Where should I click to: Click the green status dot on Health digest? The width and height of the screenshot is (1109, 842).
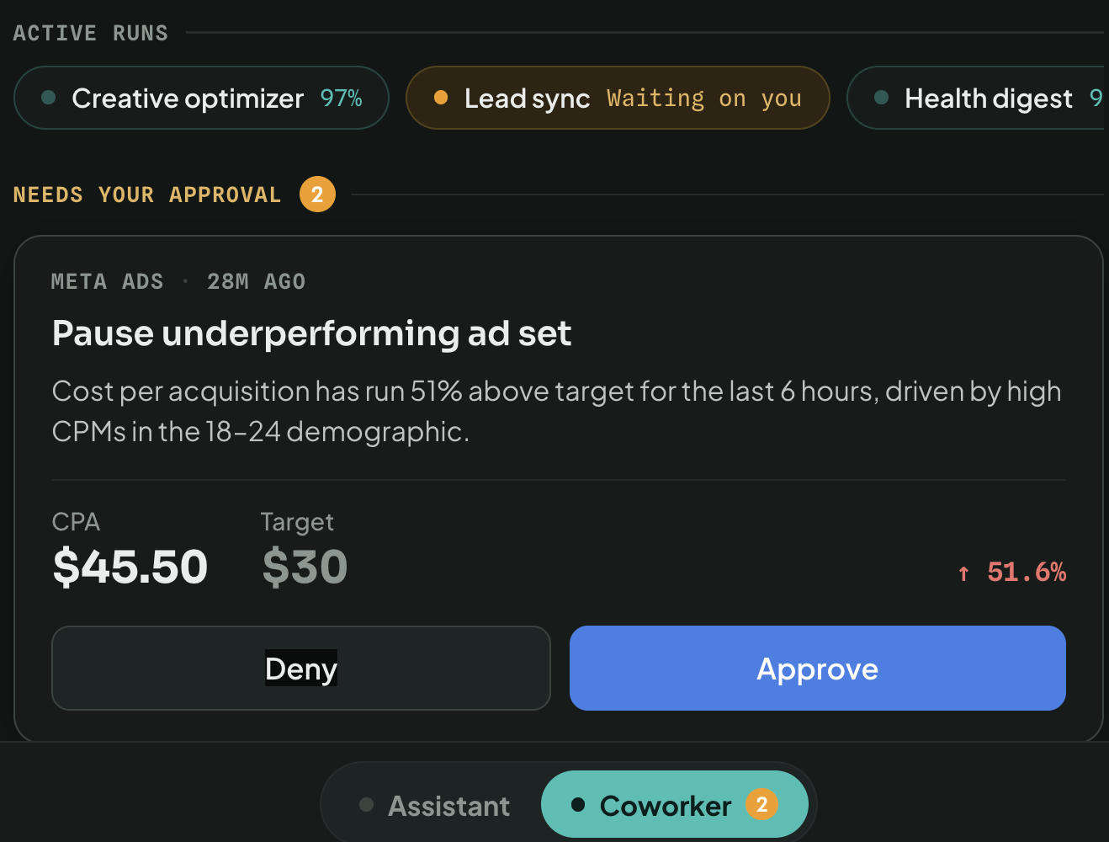(882, 98)
